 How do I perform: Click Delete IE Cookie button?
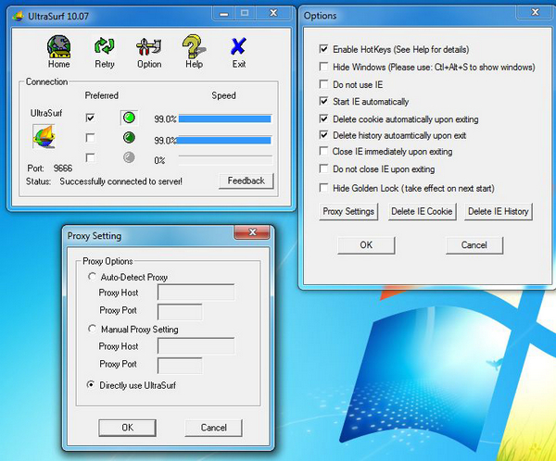click(422, 212)
